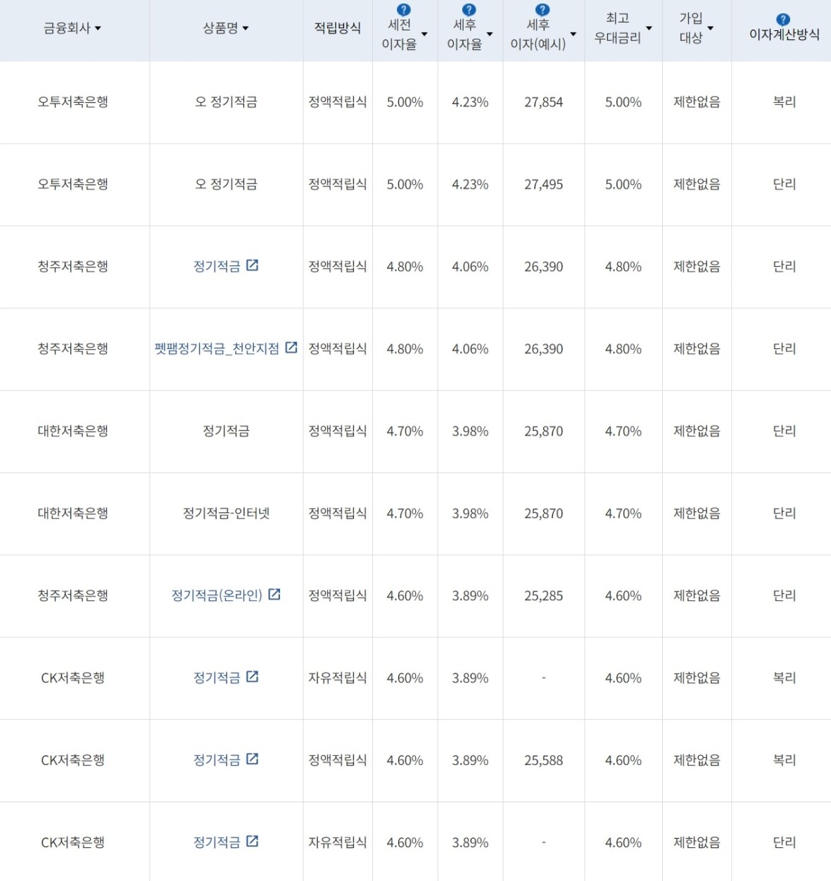Sort by 상품명 using its arrow
Image resolution: width=831 pixels, height=881 pixels.
coord(246,29)
